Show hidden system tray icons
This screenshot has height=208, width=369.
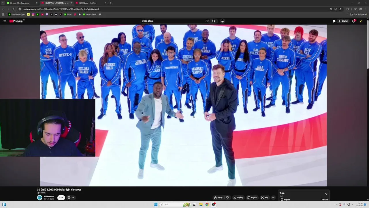click(336, 205)
